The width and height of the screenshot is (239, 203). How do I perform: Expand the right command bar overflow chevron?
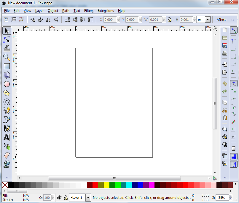pyautogui.click(x=225, y=177)
